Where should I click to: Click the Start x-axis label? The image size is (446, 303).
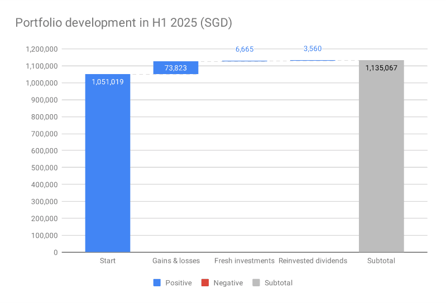point(108,261)
